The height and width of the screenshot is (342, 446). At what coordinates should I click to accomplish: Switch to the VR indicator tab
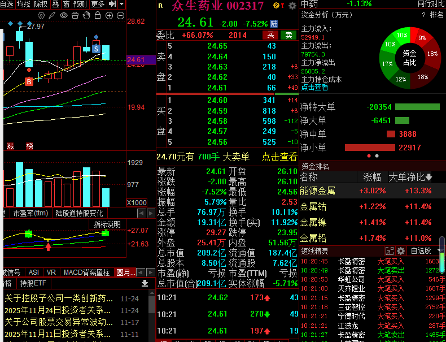(x=51, y=272)
